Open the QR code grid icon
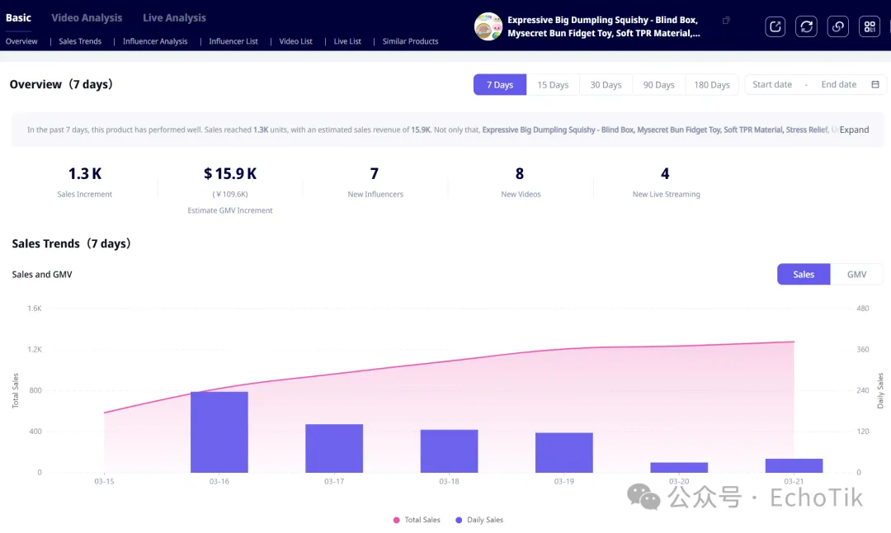Screen dimensions: 891x533 [869, 26]
